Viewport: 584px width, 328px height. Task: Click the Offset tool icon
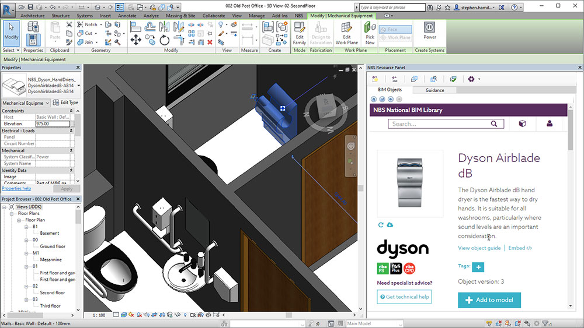pyautogui.click(x=150, y=27)
